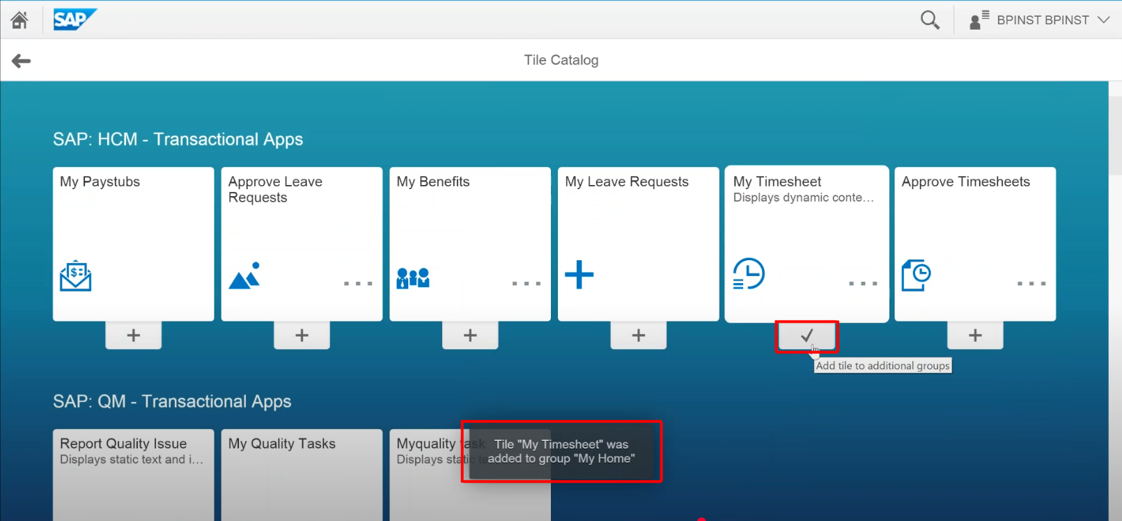The width and height of the screenshot is (1122, 521).
Task: Click the Home icon in header
Action: (20, 20)
